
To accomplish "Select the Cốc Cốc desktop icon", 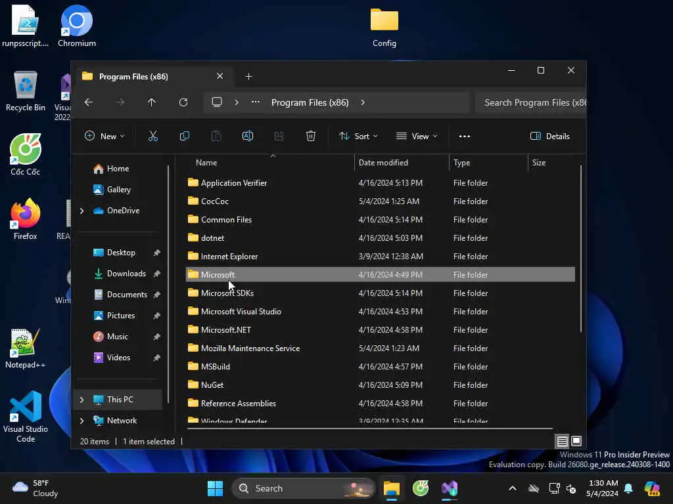I will pyautogui.click(x=26, y=154).
